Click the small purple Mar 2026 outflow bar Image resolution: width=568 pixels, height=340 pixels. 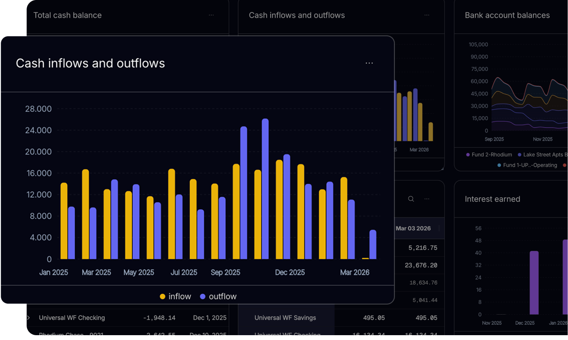pyautogui.click(x=373, y=245)
